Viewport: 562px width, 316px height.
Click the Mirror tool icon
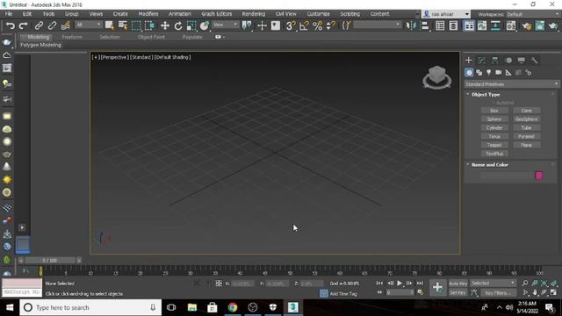411,25
